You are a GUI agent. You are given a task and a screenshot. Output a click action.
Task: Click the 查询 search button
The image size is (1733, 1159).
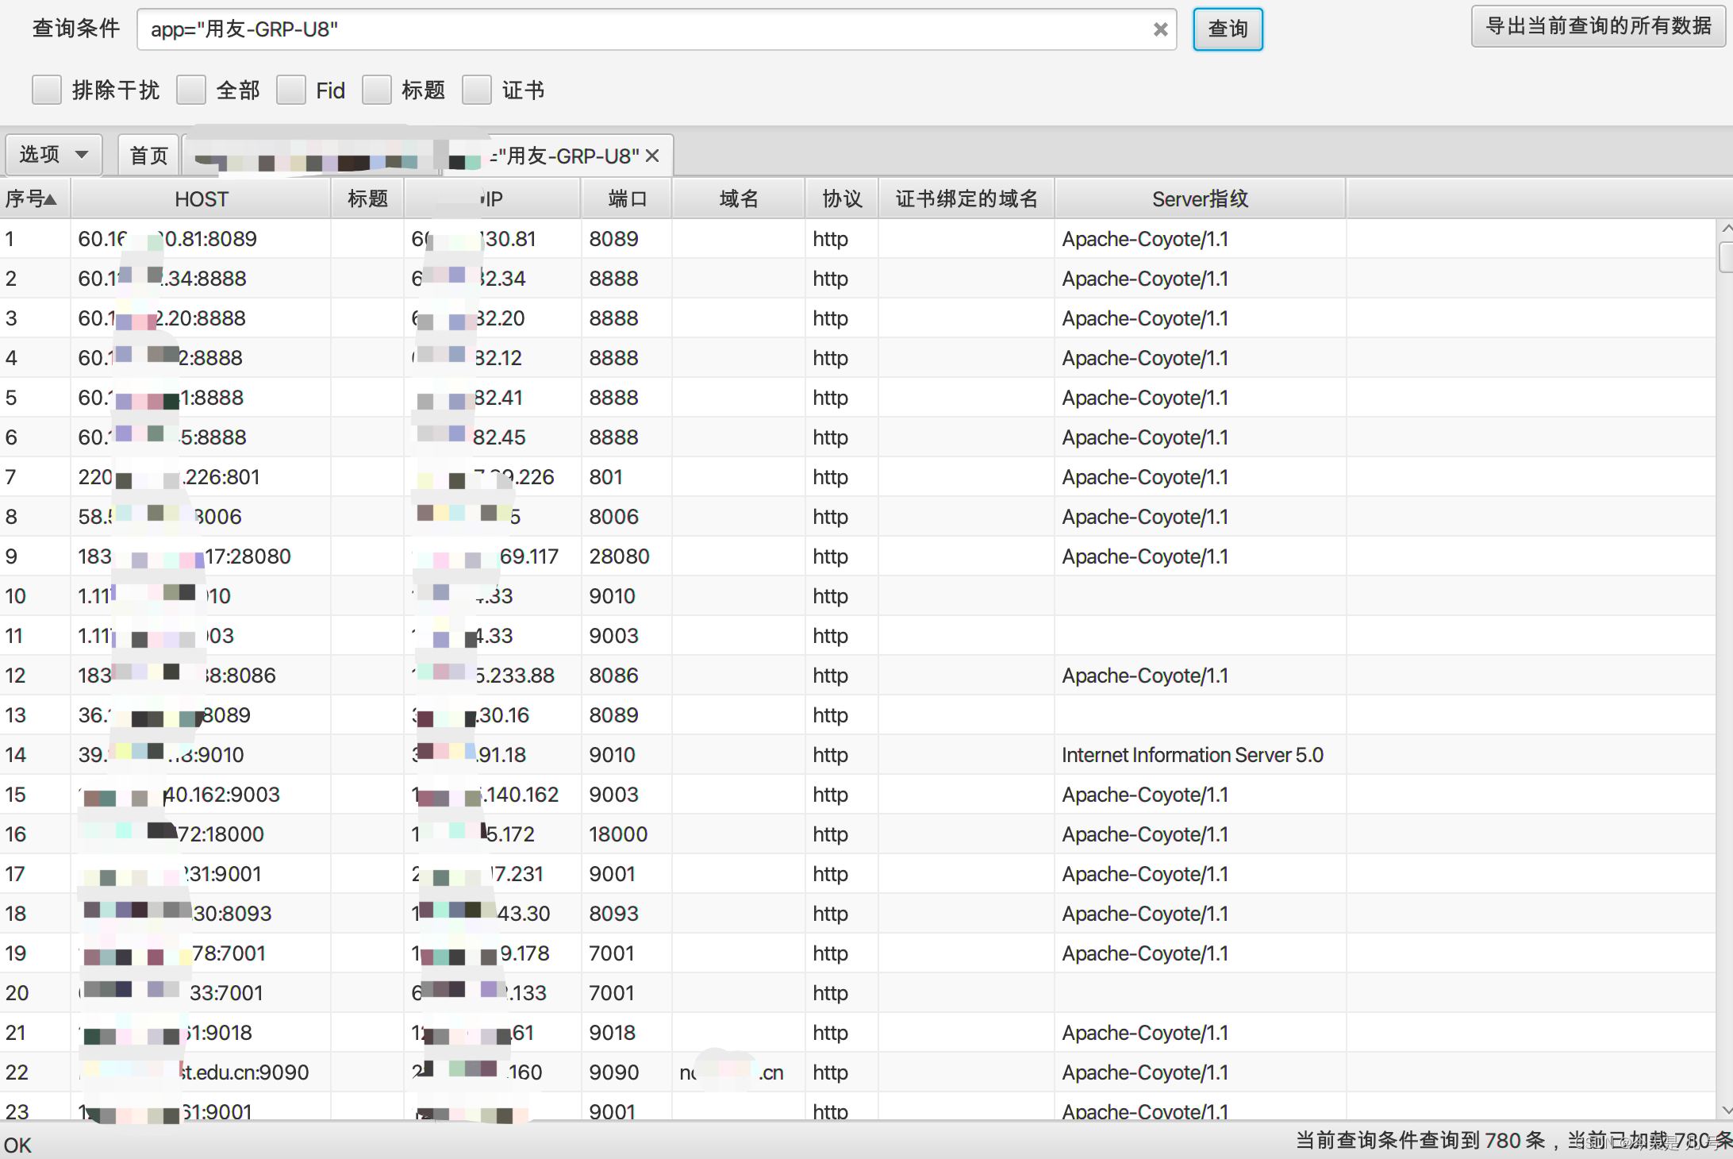(1228, 29)
